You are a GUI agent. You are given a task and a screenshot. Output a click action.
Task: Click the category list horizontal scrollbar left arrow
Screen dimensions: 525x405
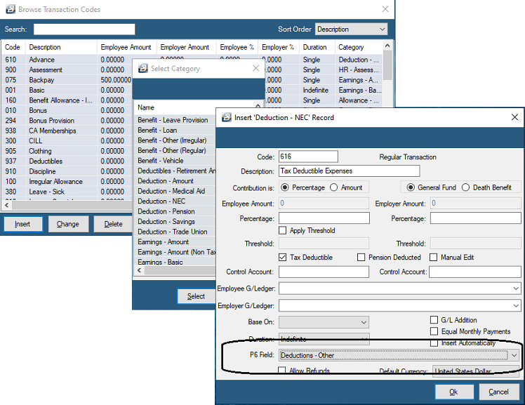click(139, 270)
